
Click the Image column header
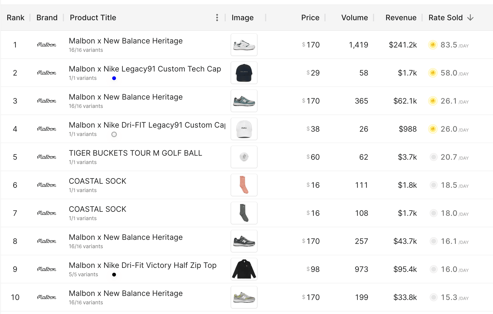pos(242,18)
